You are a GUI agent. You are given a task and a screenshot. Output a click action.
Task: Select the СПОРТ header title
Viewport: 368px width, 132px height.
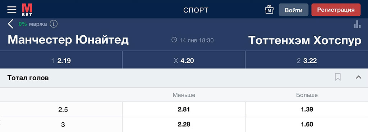[x=196, y=10]
